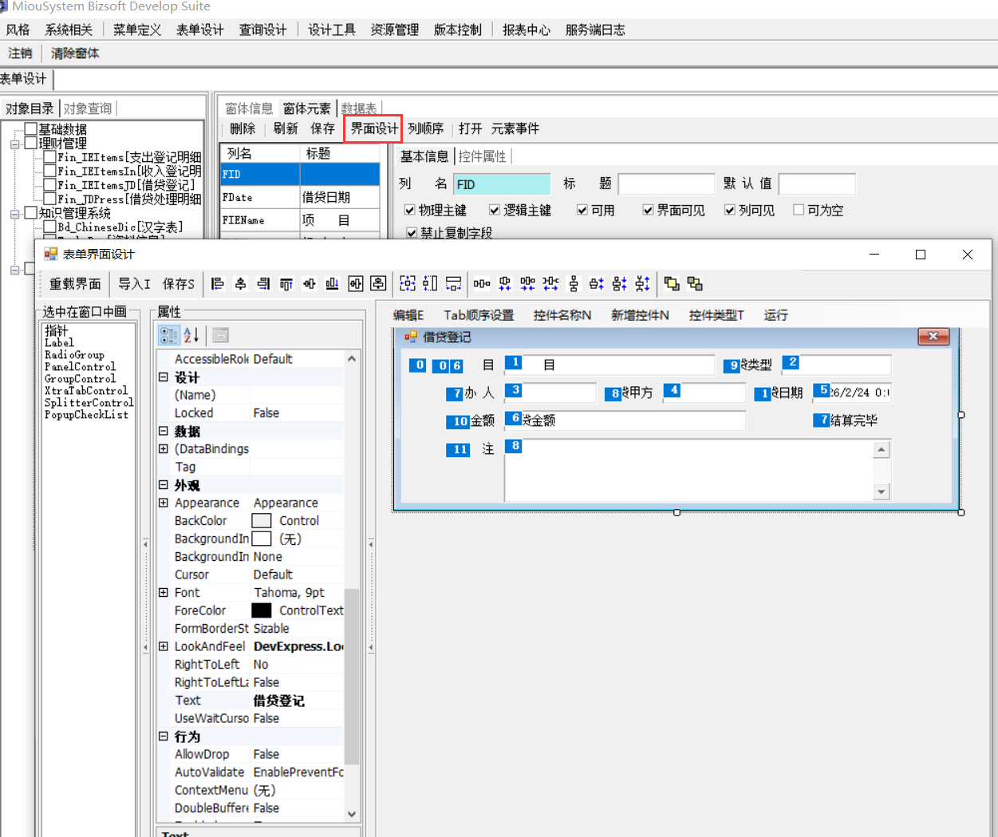
Task: Sort properties alphabetically with the A-Z icon
Action: point(191,335)
